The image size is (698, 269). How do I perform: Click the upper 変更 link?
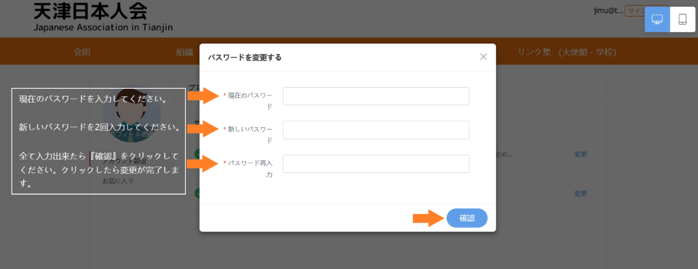pyautogui.click(x=581, y=154)
